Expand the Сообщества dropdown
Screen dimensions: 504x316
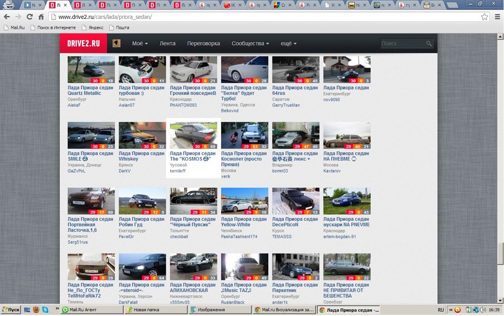pyautogui.click(x=250, y=44)
